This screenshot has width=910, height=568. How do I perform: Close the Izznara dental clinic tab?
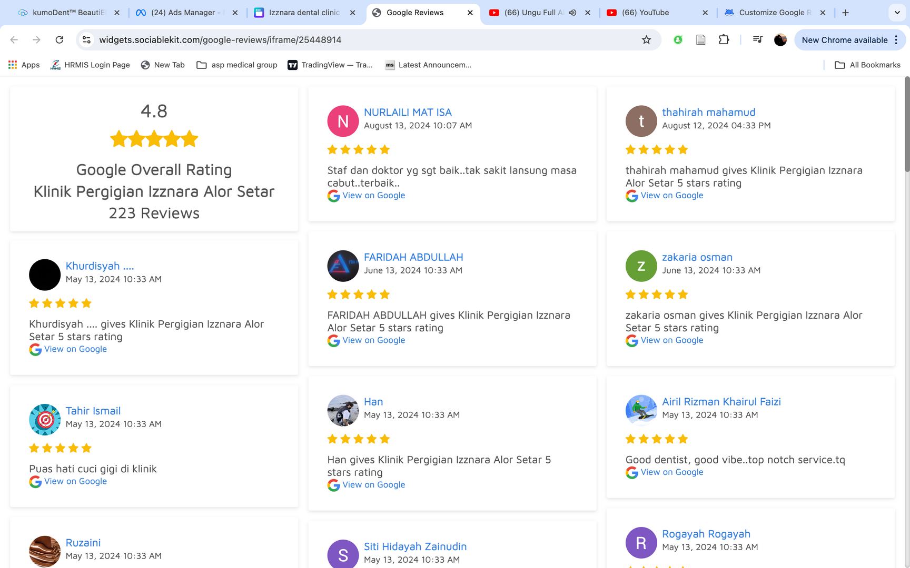[353, 13]
